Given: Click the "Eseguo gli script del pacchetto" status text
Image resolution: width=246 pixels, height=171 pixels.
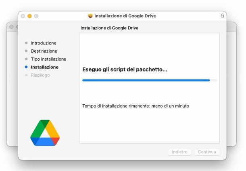Looking at the screenshot, I should click(125, 69).
